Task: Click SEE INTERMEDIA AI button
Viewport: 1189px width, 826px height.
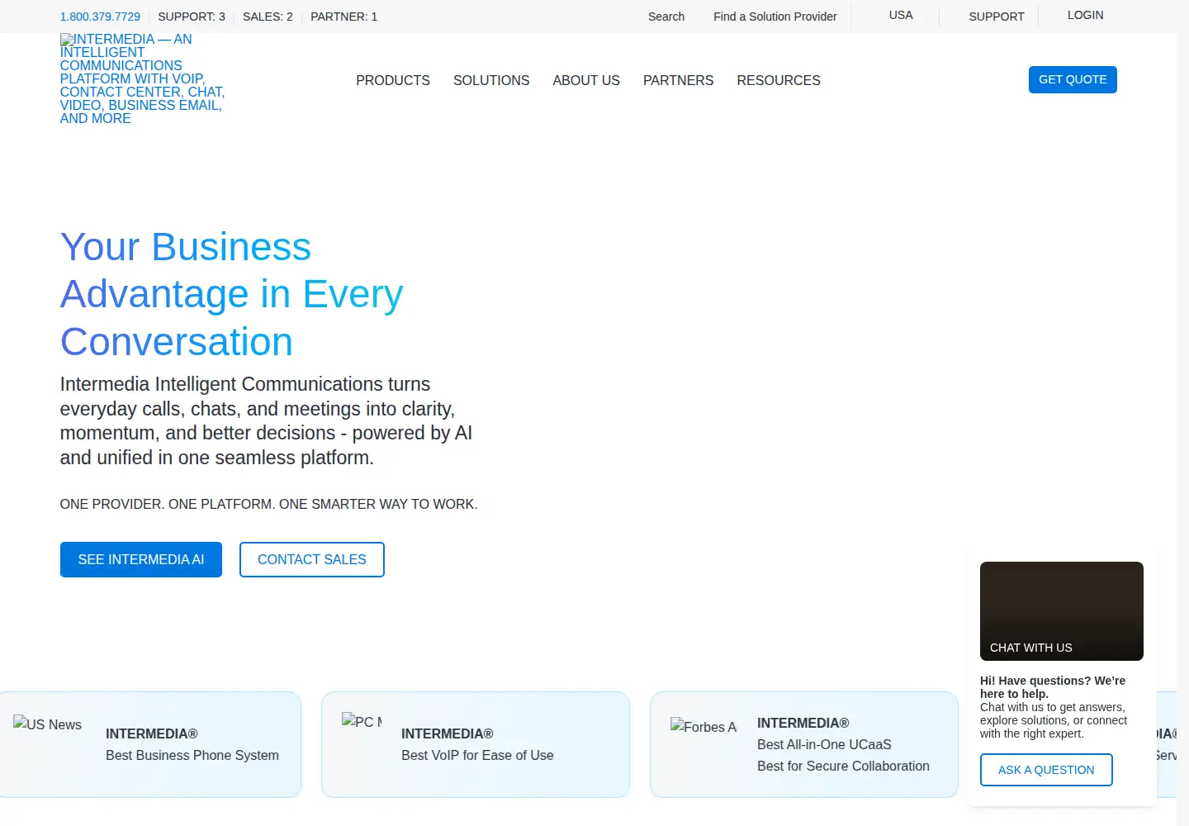Action: pos(141,559)
